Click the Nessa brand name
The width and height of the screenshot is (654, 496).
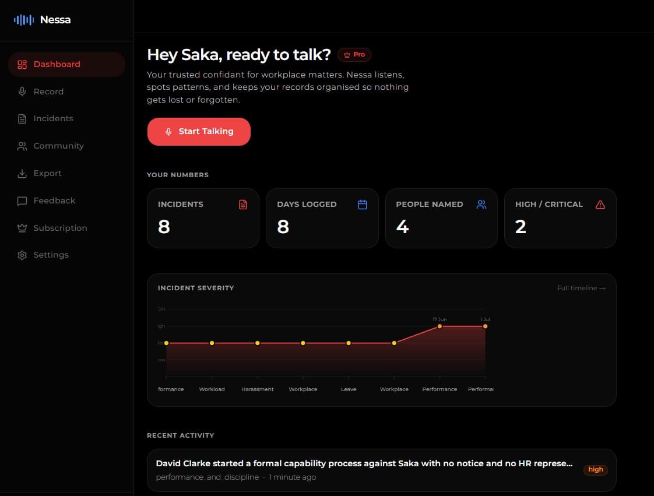pos(55,20)
